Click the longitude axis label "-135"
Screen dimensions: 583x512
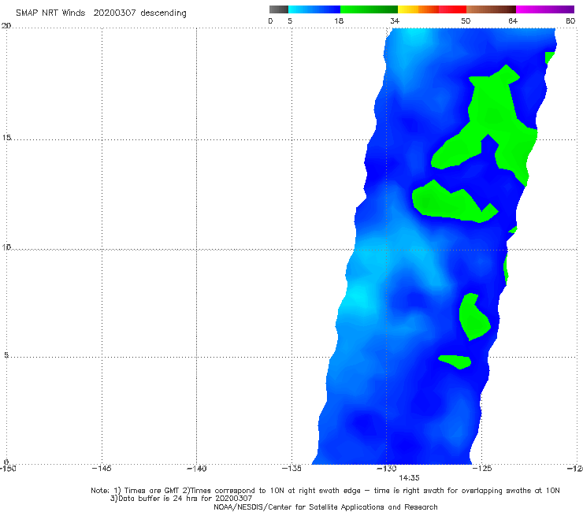coord(291,469)
